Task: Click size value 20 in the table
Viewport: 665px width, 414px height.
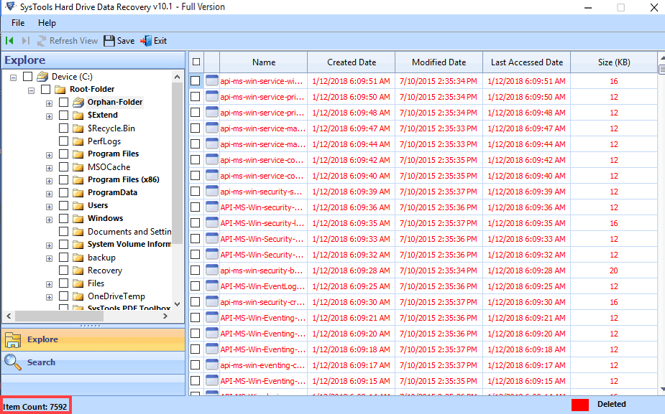Action: (614, 270)
